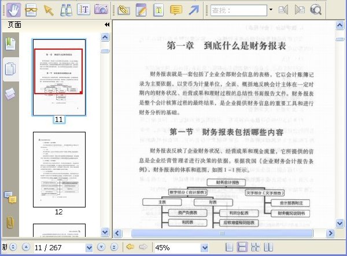Image resolution: width=347 pixels, height=256 pixels.
Task: Find the next search result
Action: coord(300,10)
